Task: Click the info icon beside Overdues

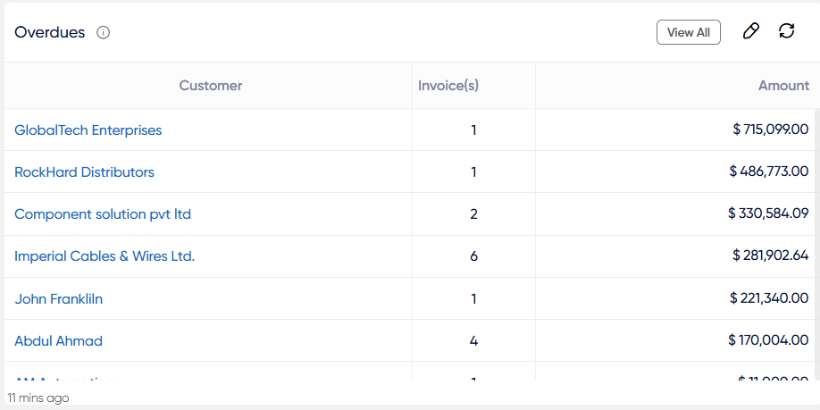Action: click(104, 33)
